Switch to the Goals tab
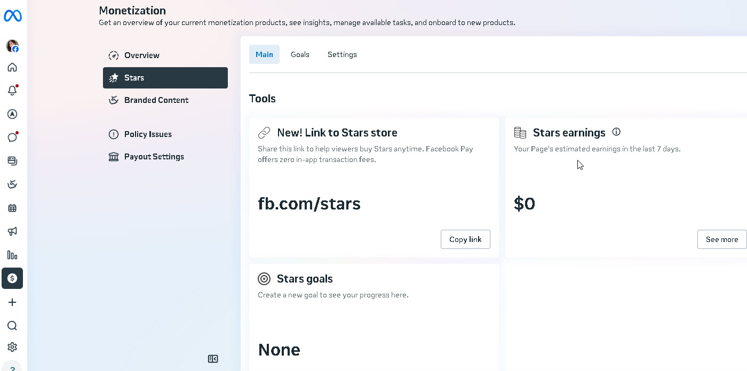Viewport: 747px width, 371px height. pos(300,54)
